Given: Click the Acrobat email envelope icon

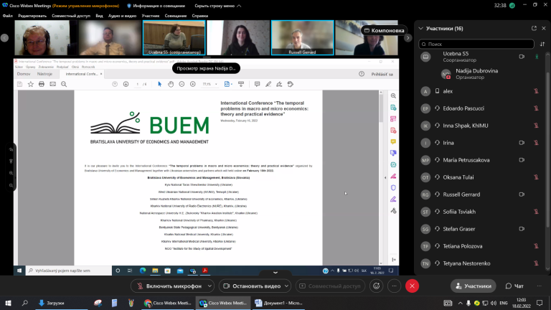Looking at the screenshot, I should [52, 84].
